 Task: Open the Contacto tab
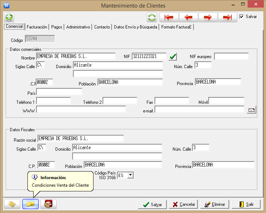(102, 27)
